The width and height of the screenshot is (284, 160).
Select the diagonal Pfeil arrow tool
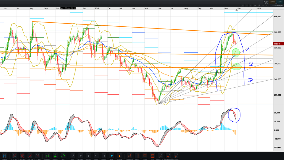[73, 156]
